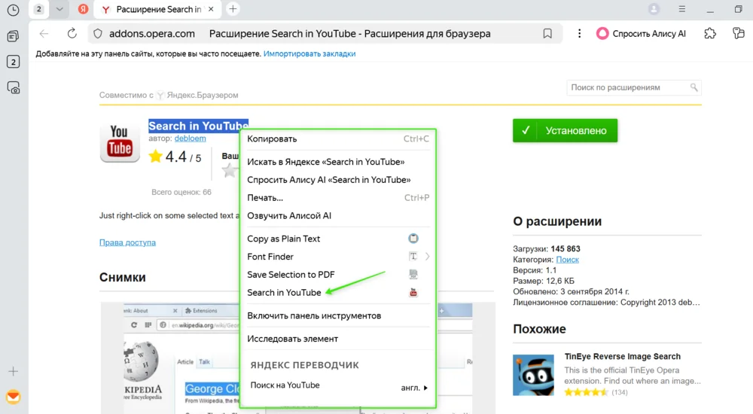The height and width of the screenshot is (414, 753).
Task: Open 'Font Finder' context menu entry
Action: (337, 257)
